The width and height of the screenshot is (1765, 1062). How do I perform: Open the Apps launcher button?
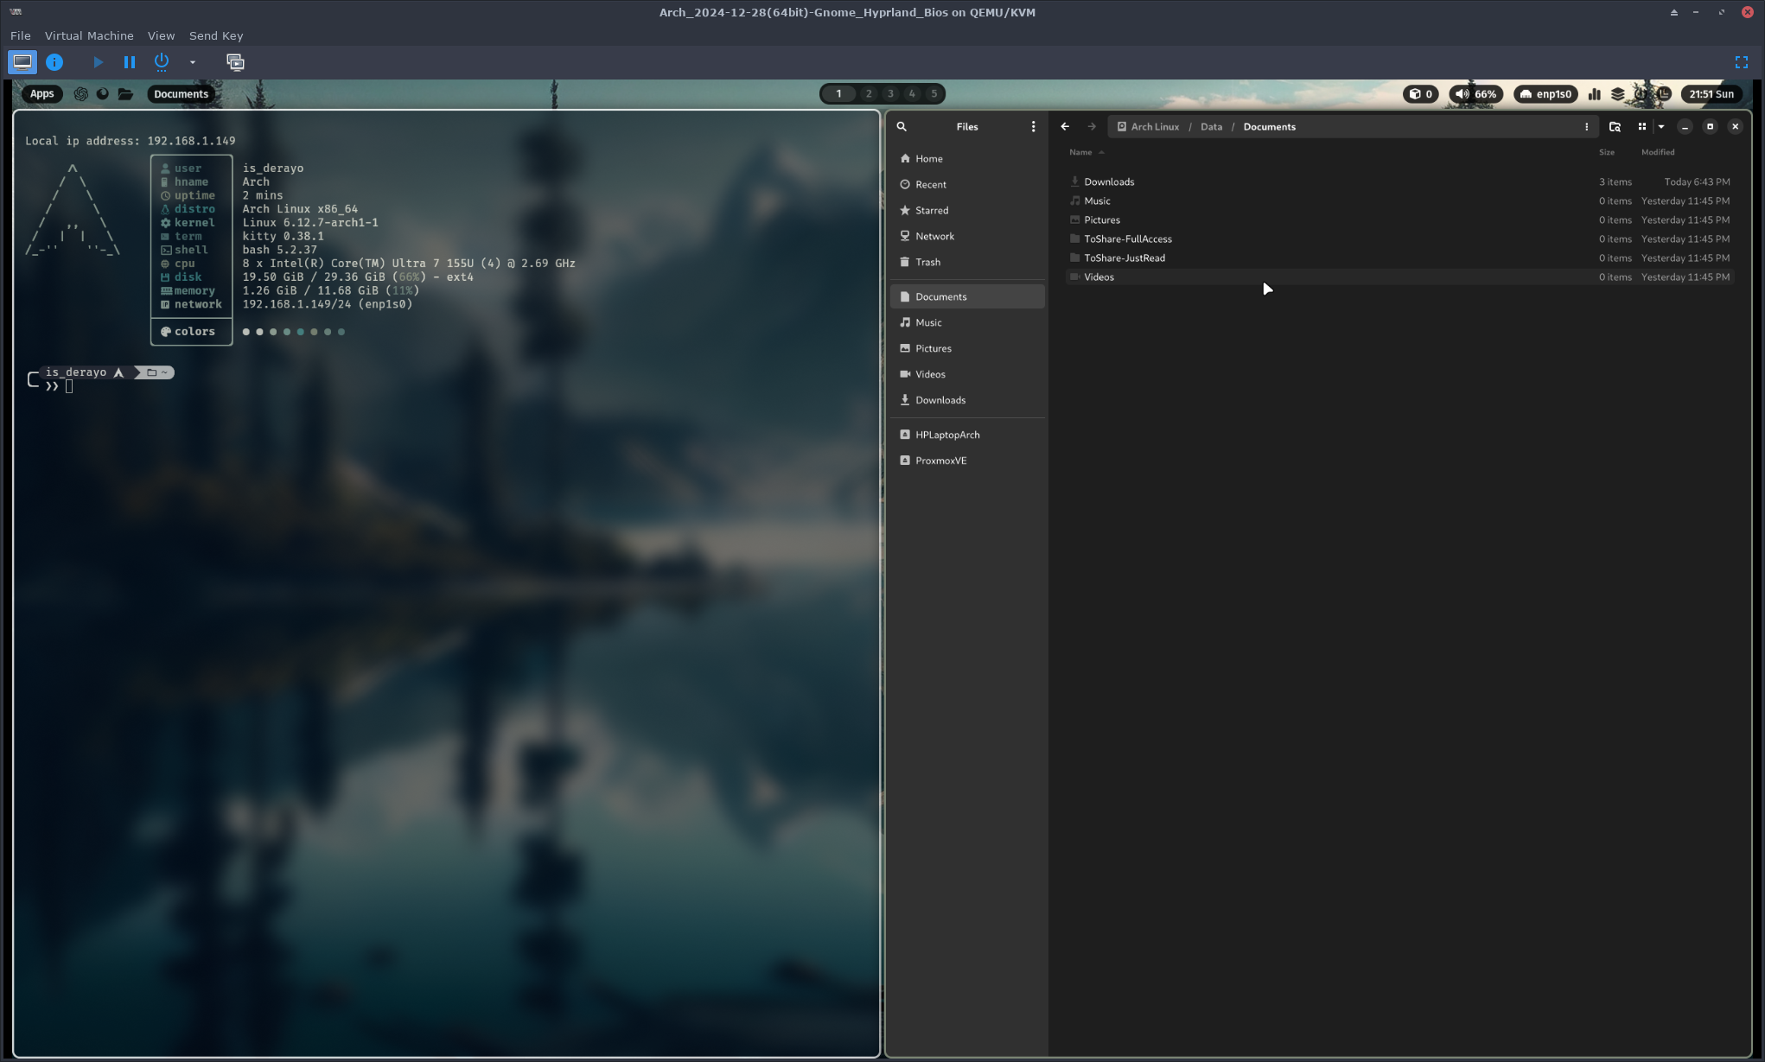(41, 94)
